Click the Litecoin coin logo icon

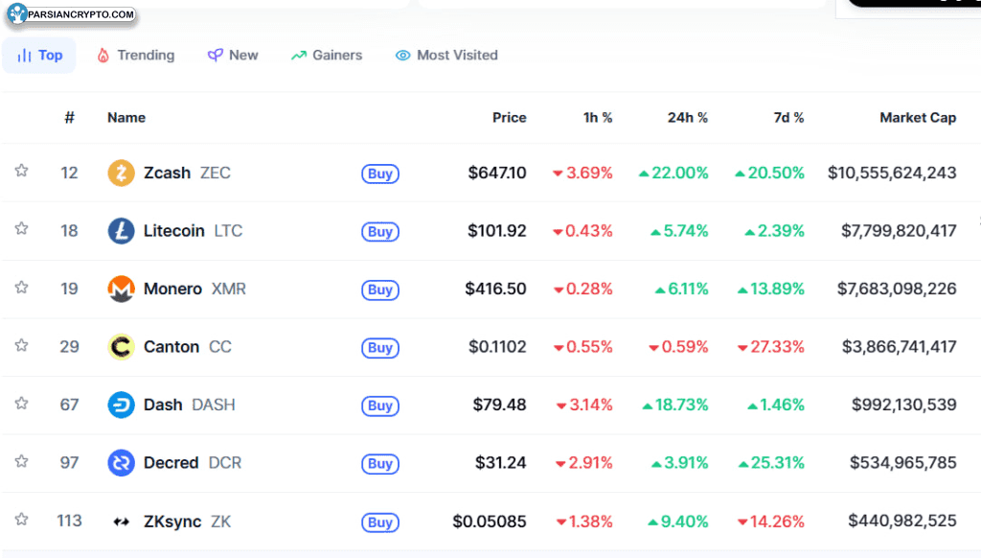coord(121,231)
